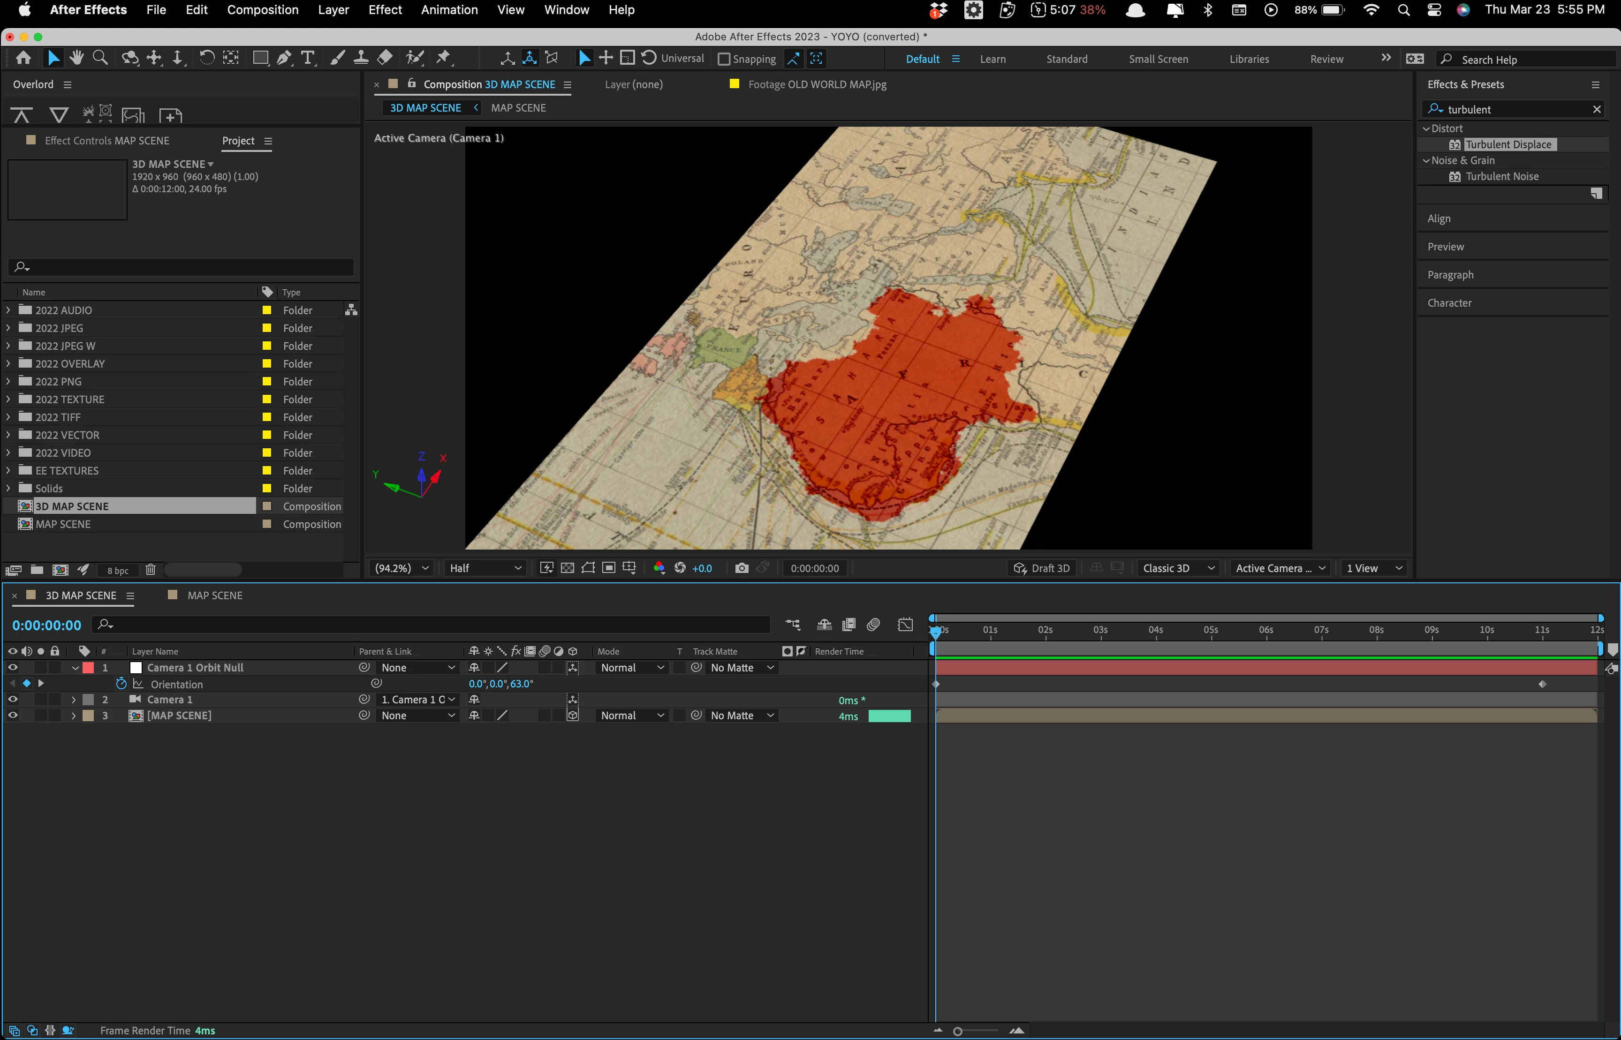This screenshot has width=1621, height=1040.
Task: Select the Type tool
Action: coord(307,58)
